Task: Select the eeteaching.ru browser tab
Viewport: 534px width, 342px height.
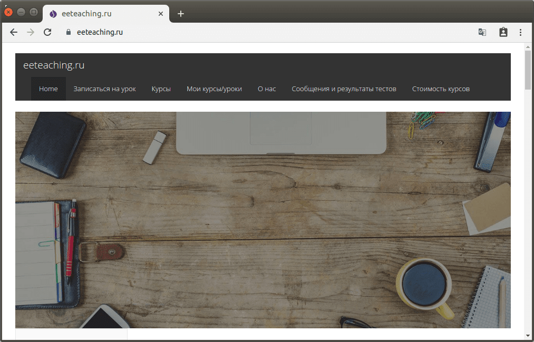Action: tap(106, 14)
